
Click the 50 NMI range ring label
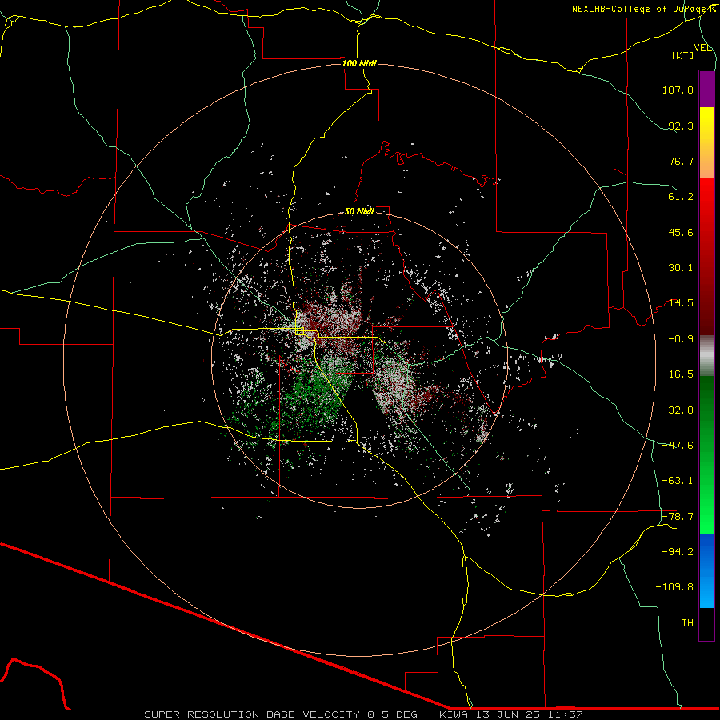click(x=359, y=211)
